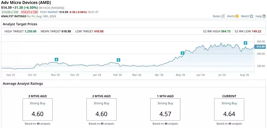Click 'Based on 46 analysts' text

(165, 124)
